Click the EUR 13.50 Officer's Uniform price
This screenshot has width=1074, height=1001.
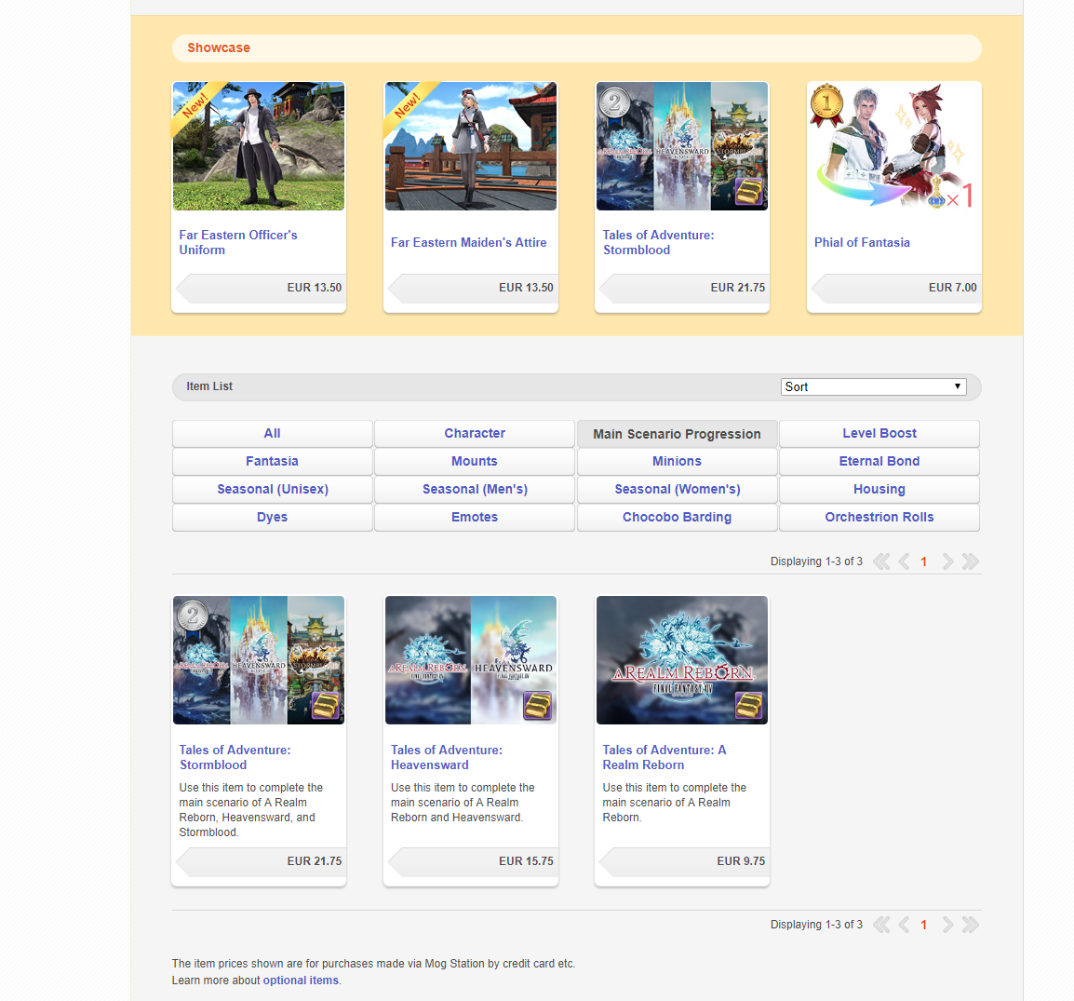click(260, 288)
